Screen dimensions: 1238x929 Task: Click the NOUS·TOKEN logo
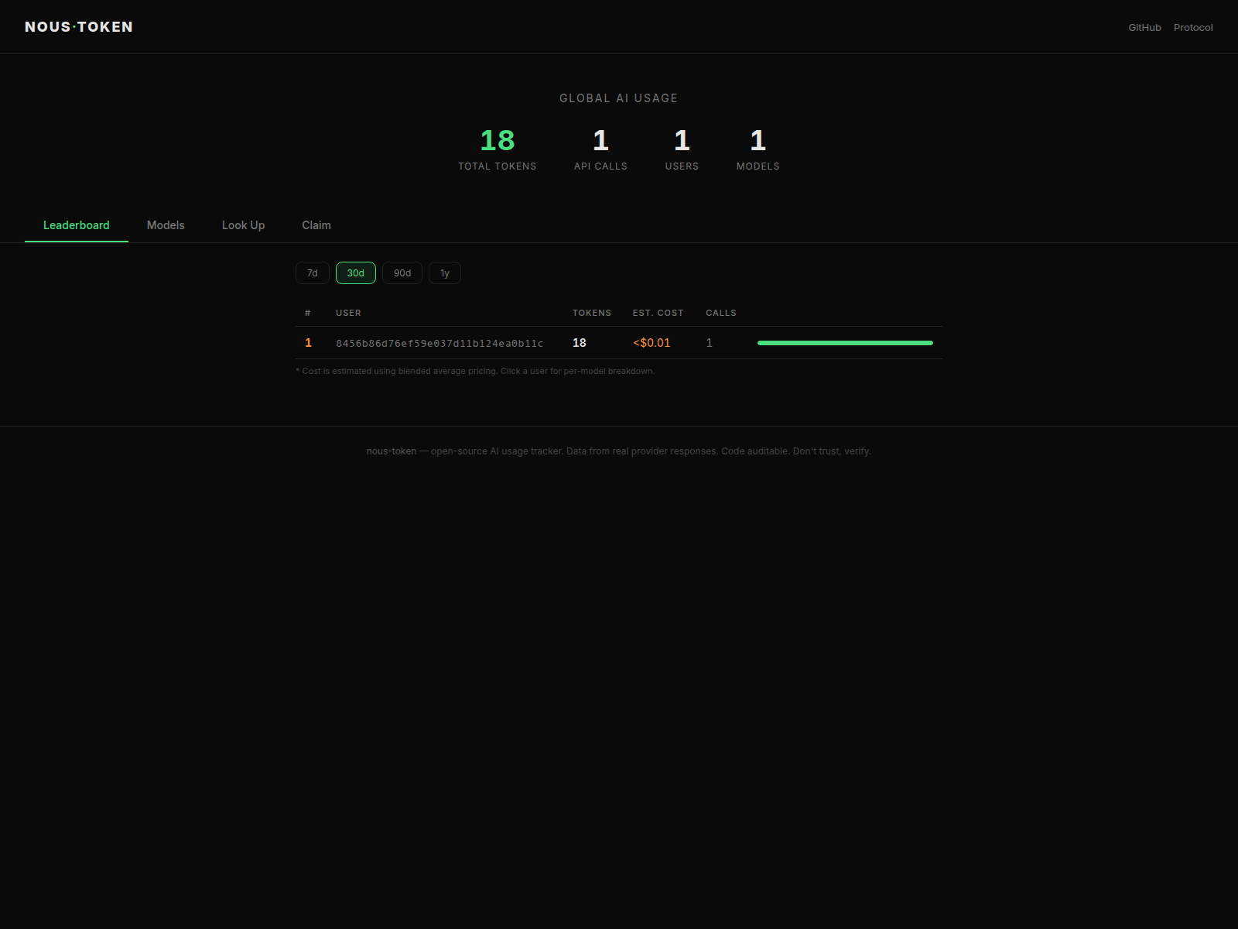(x=79, y=27)
